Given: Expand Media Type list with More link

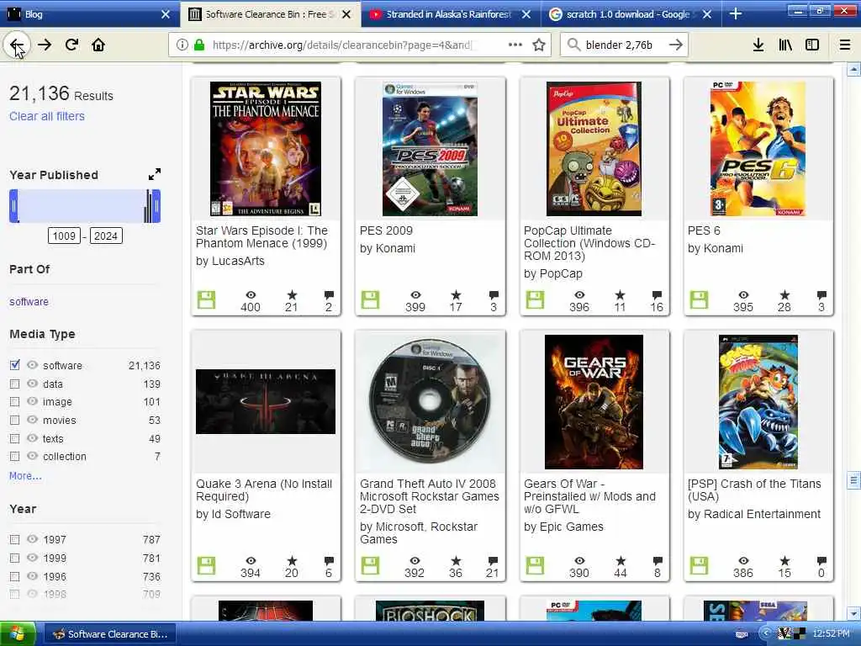Looking at the screenshot, I should pyautogui.click(x=25, y=476).
